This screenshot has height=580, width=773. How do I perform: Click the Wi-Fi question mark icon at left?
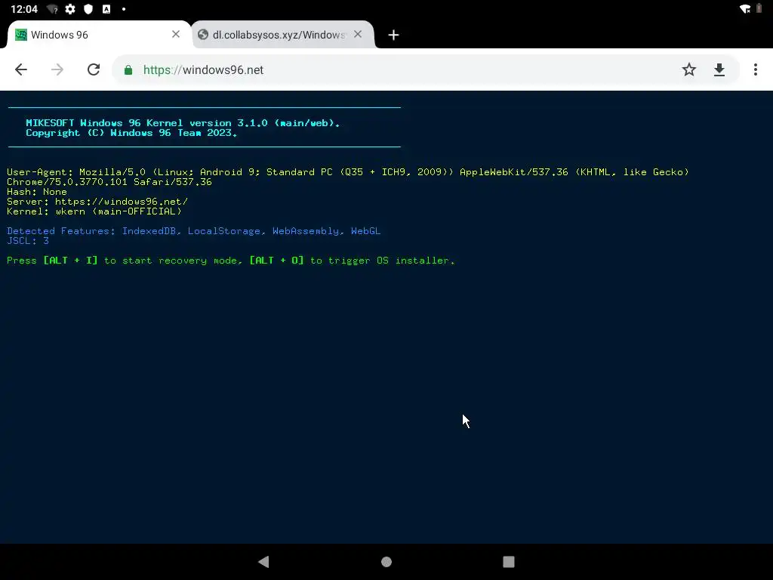52,9
